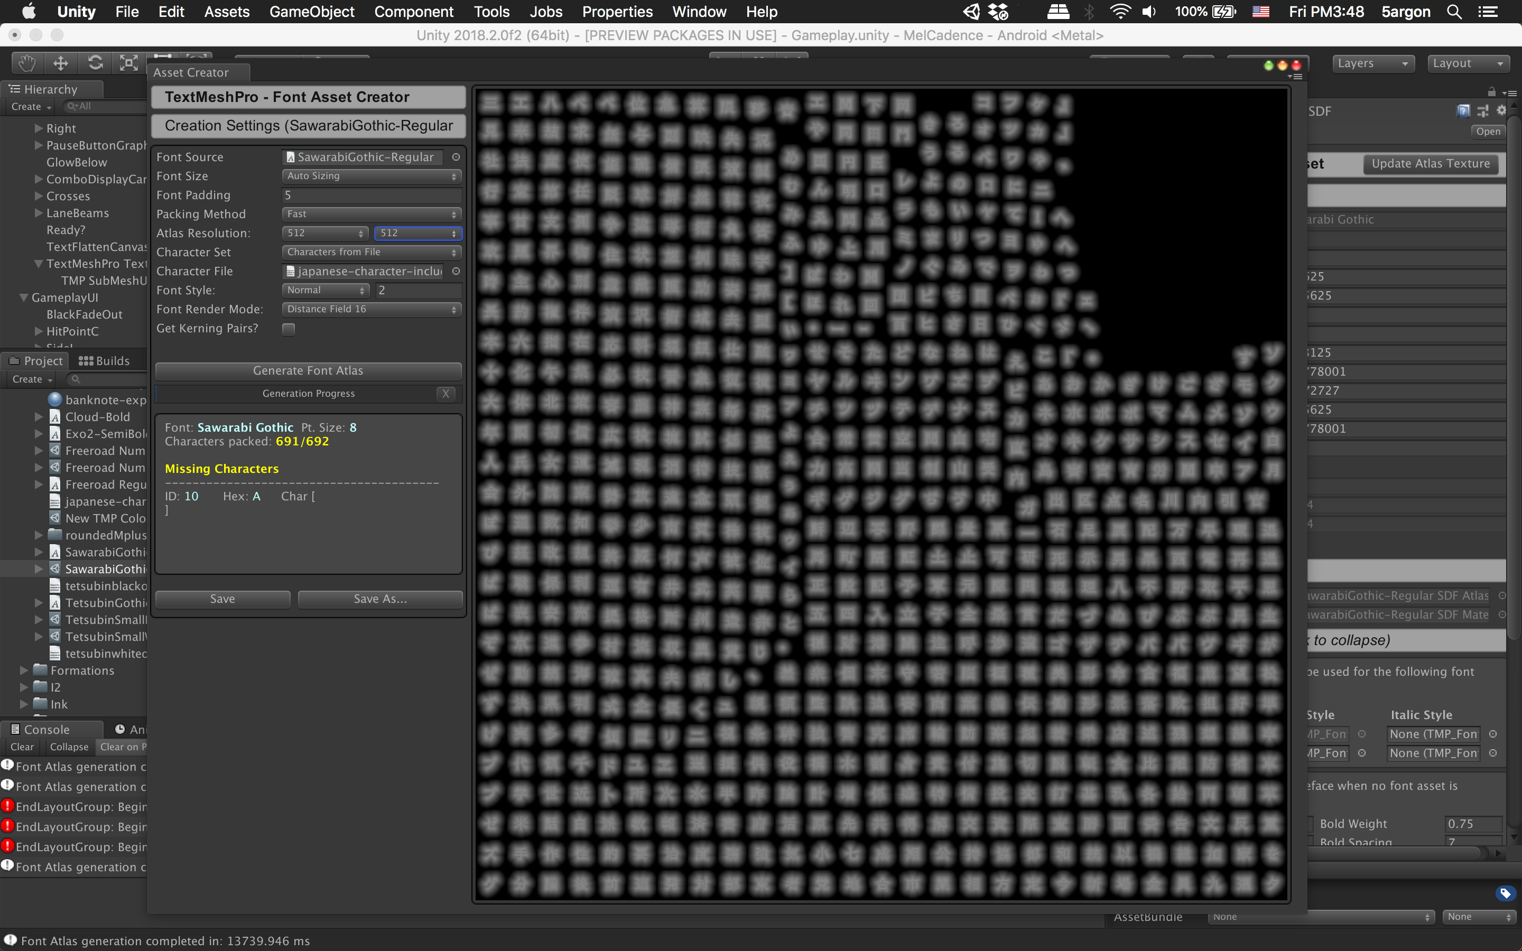Open font source object picker
The height and width of the screenshot is (951, 1522).
[456, 157]
